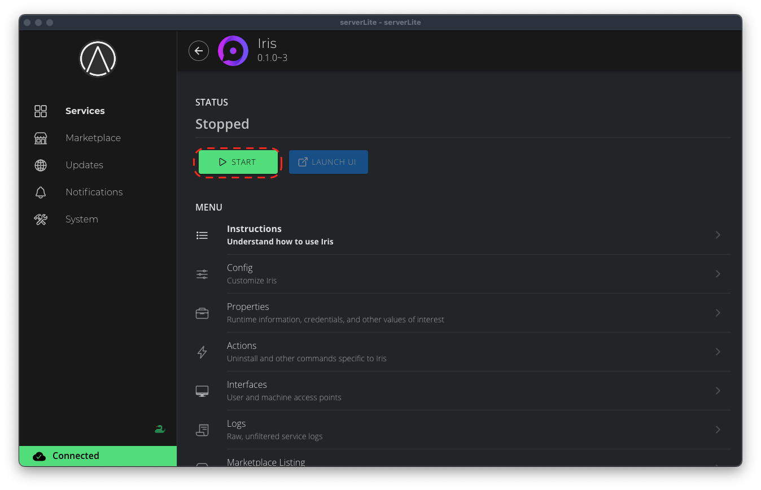The height and width of the screenshot is (490, 761).
Task: Click the Updates globe icon
Action: click(x=41, y=165)
